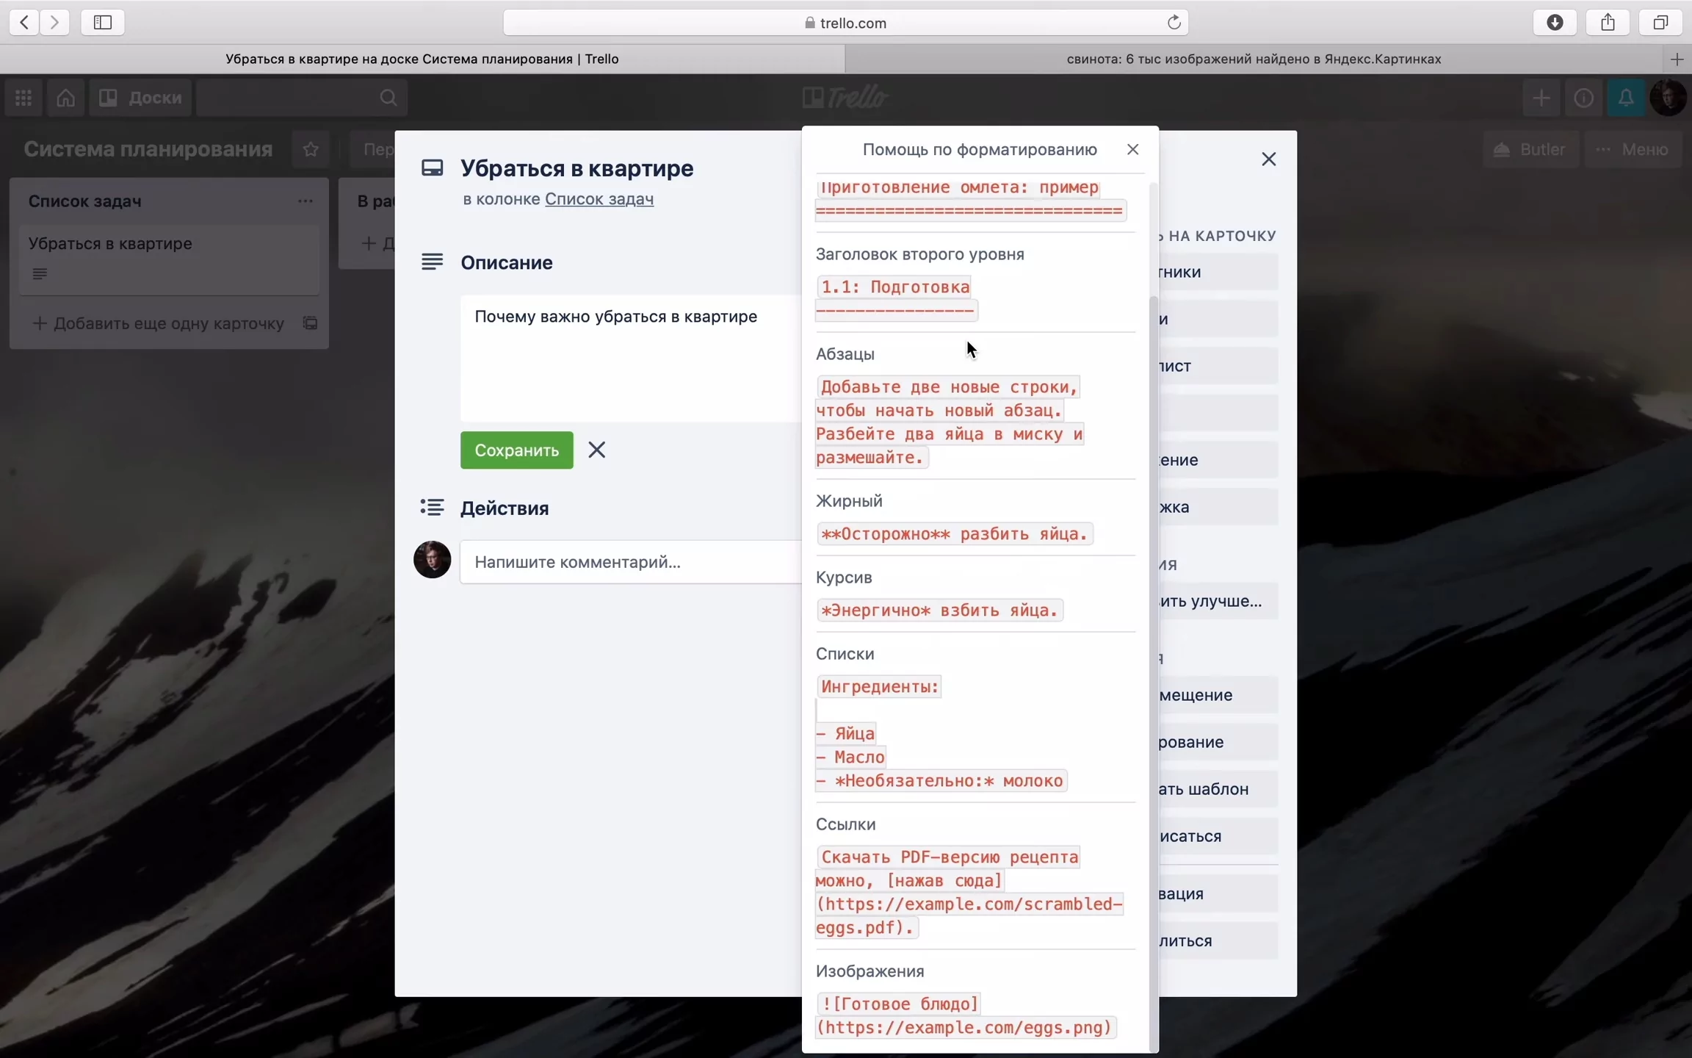
Task: Click the Система планирования board title
Action: coord(148,149)
